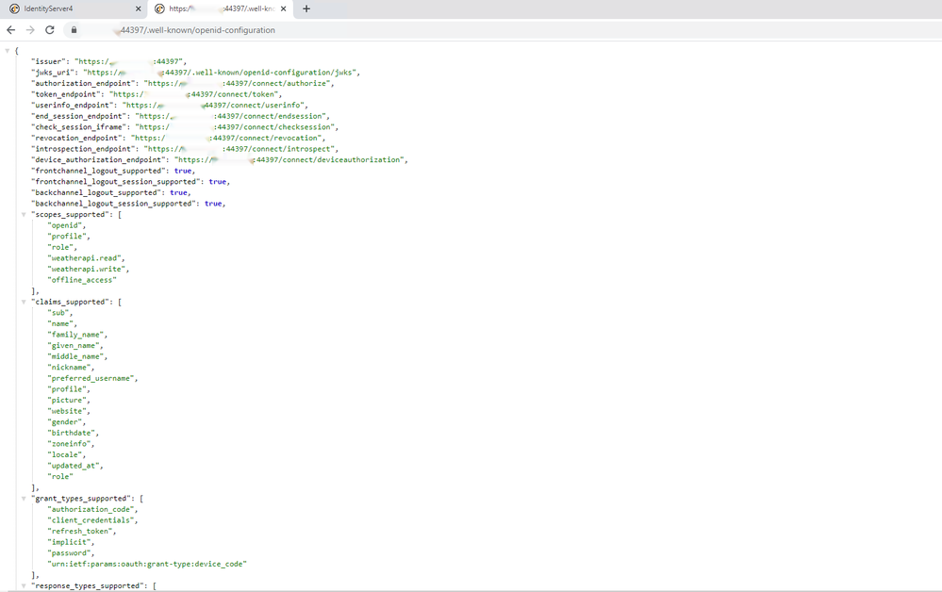
Task: Click the "birthdate" claim
Action: click(x=72, y=433)
